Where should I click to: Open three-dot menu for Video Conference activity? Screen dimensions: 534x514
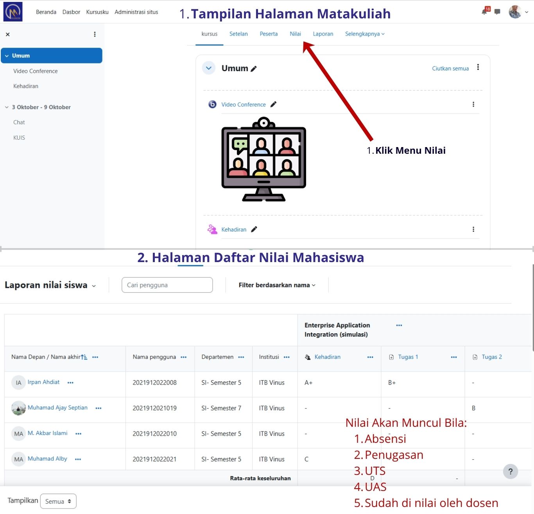pos(473,104)
